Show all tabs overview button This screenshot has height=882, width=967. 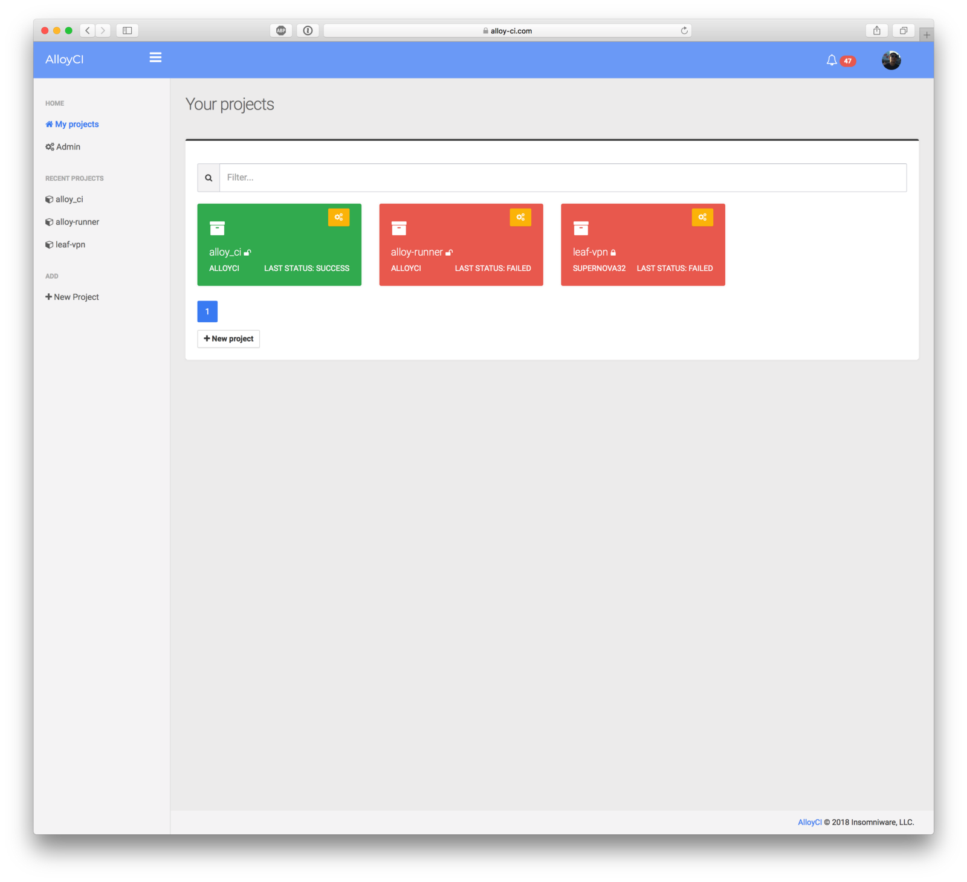coord(904,30)
